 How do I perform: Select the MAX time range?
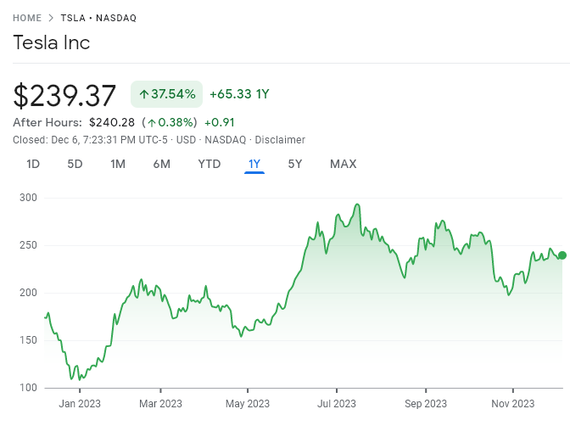(343, 164)
